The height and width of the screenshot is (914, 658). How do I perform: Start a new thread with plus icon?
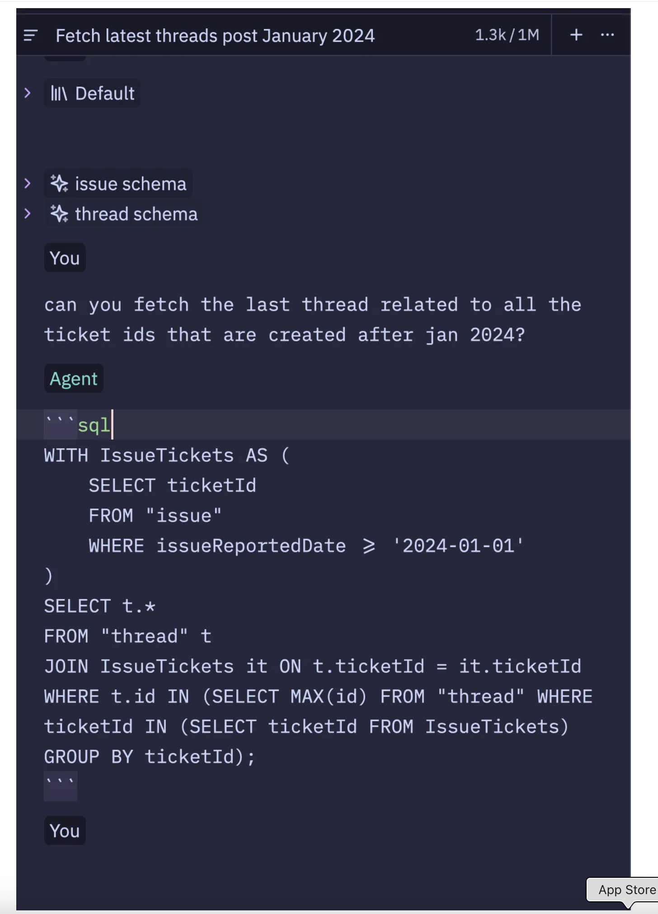[x=576, y=35]
